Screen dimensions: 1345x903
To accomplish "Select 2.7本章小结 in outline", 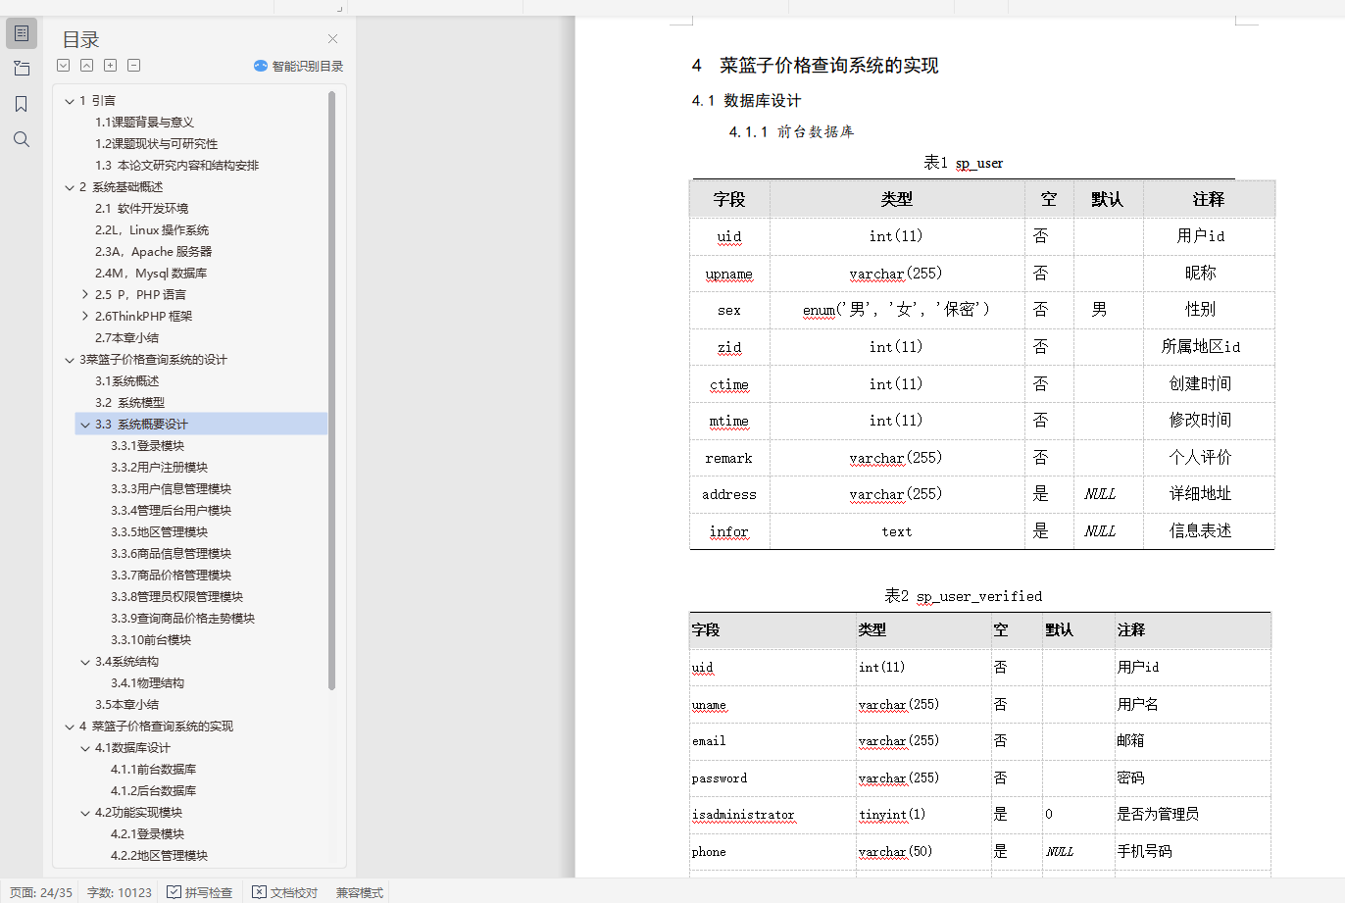I will (x=126, y=338).
